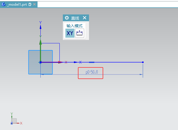The width and height of the screenshot is (178, 130).
Task: Close the _model1.prt tab
Action: (34, 5)
